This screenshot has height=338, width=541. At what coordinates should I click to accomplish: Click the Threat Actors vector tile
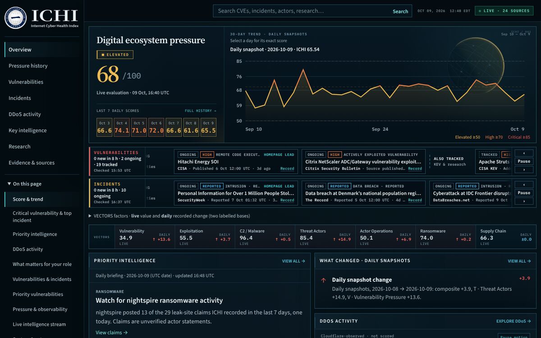click(x=325, y=237)
